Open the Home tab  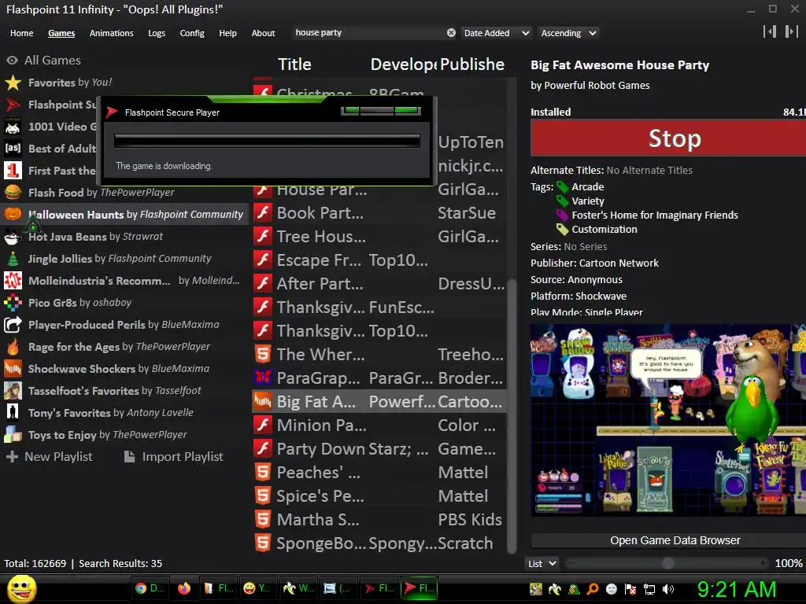(21, 33)
